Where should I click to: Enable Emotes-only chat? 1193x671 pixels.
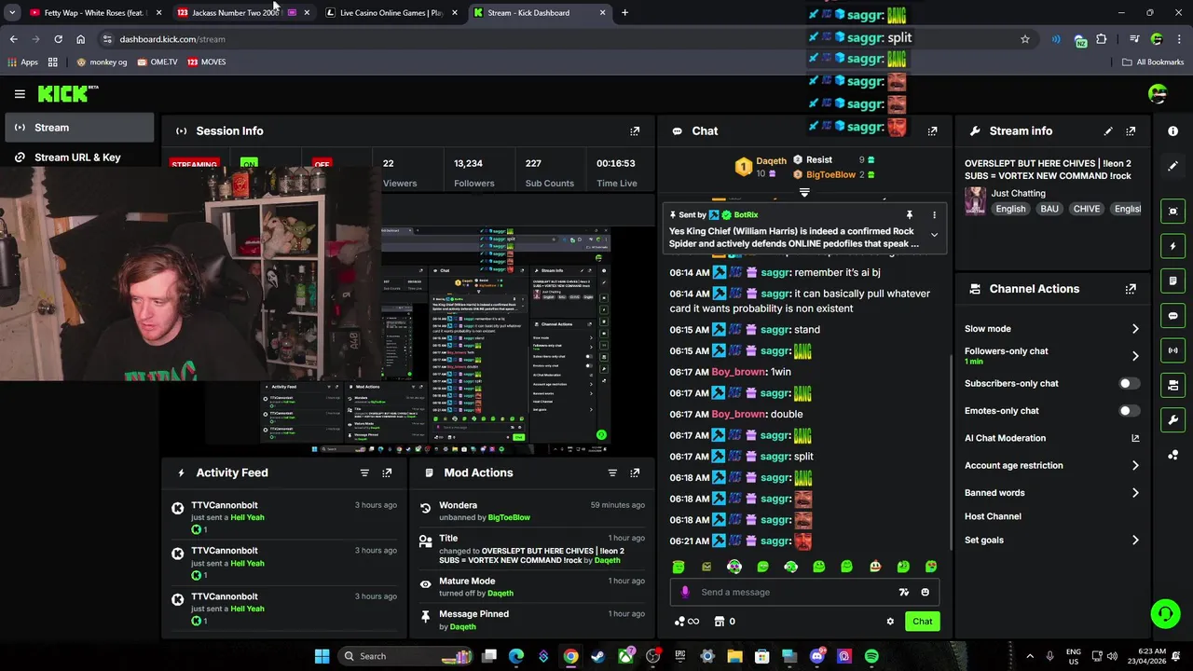pos(1128,411)
